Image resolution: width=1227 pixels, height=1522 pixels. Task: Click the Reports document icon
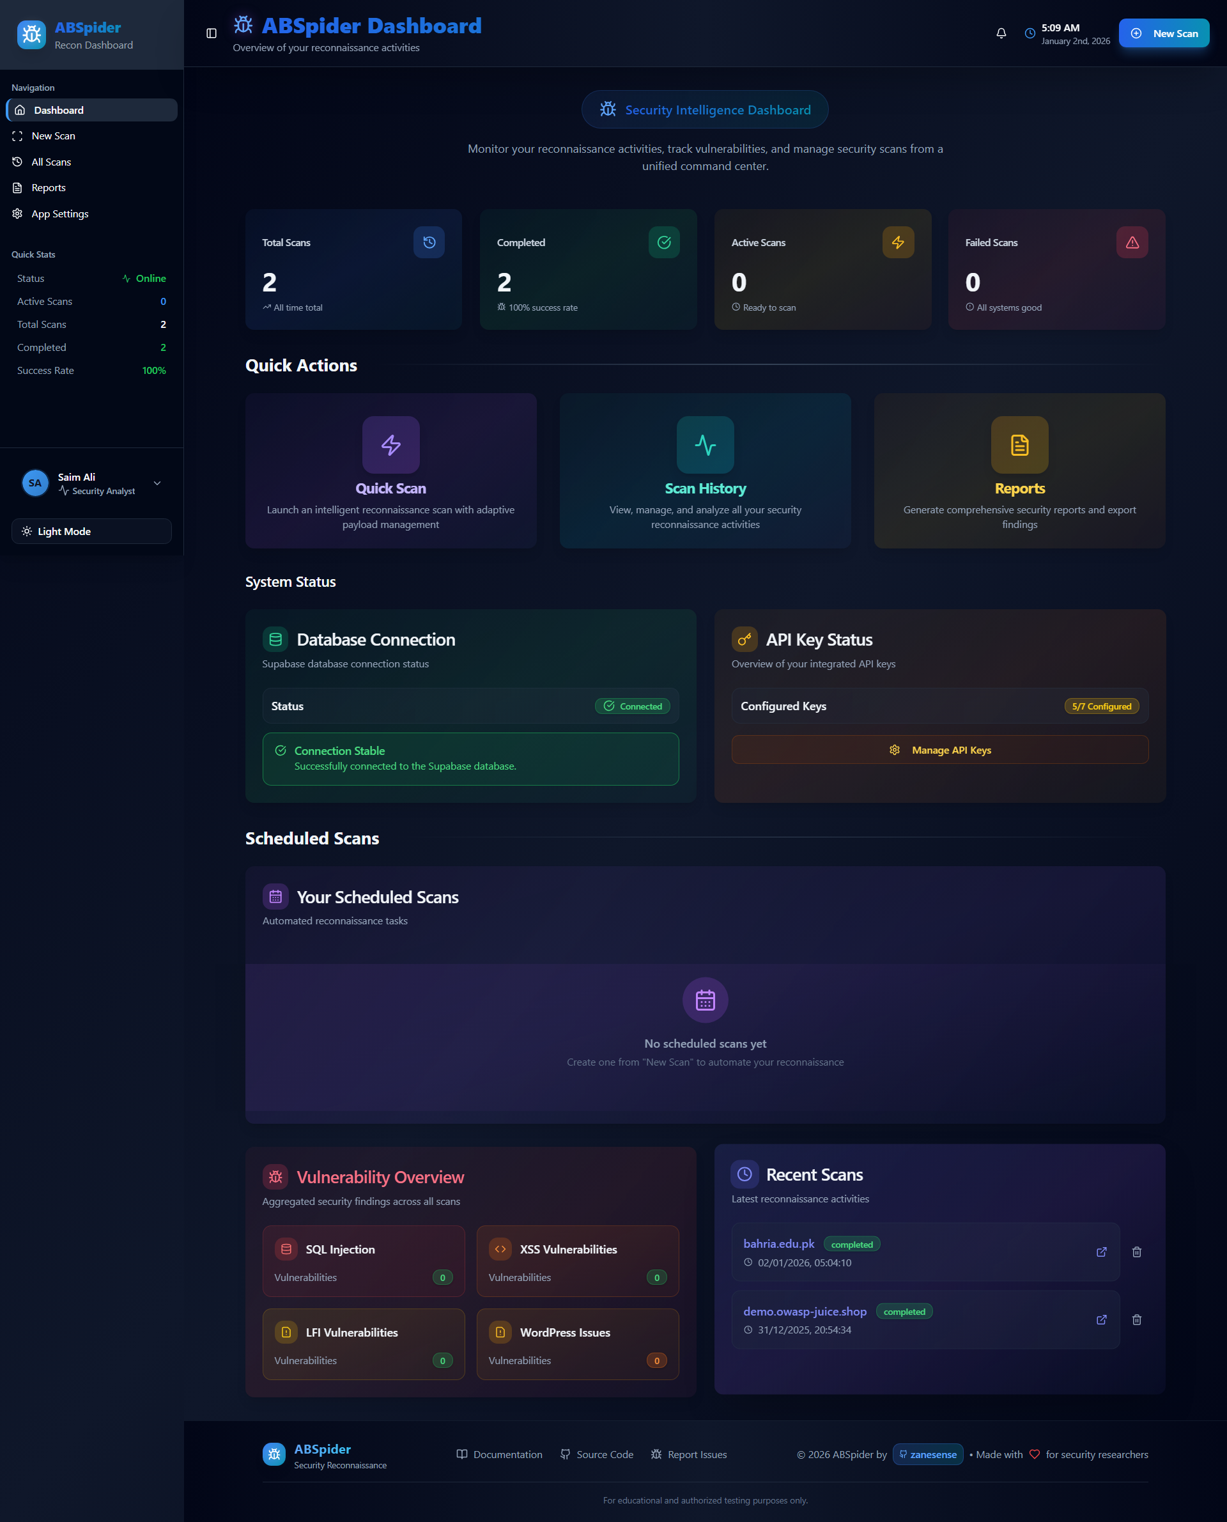[x=1019, y=445]
